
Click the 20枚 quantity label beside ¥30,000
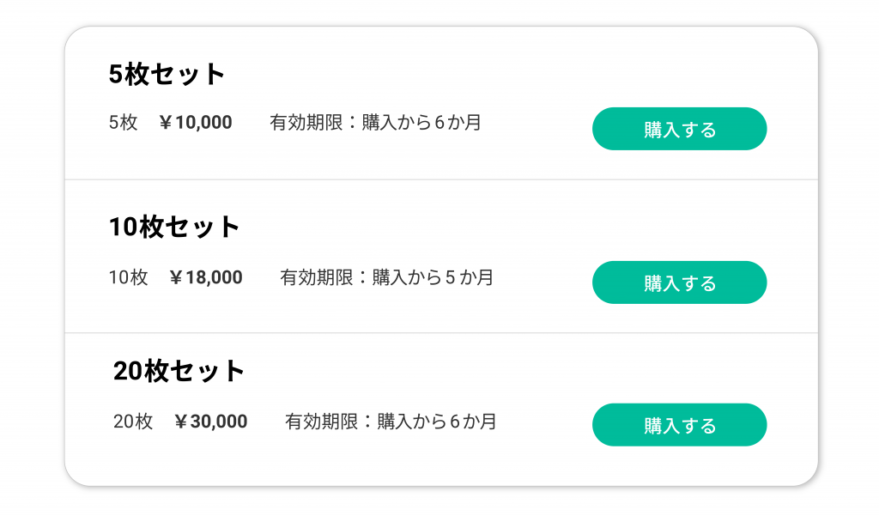133,422
